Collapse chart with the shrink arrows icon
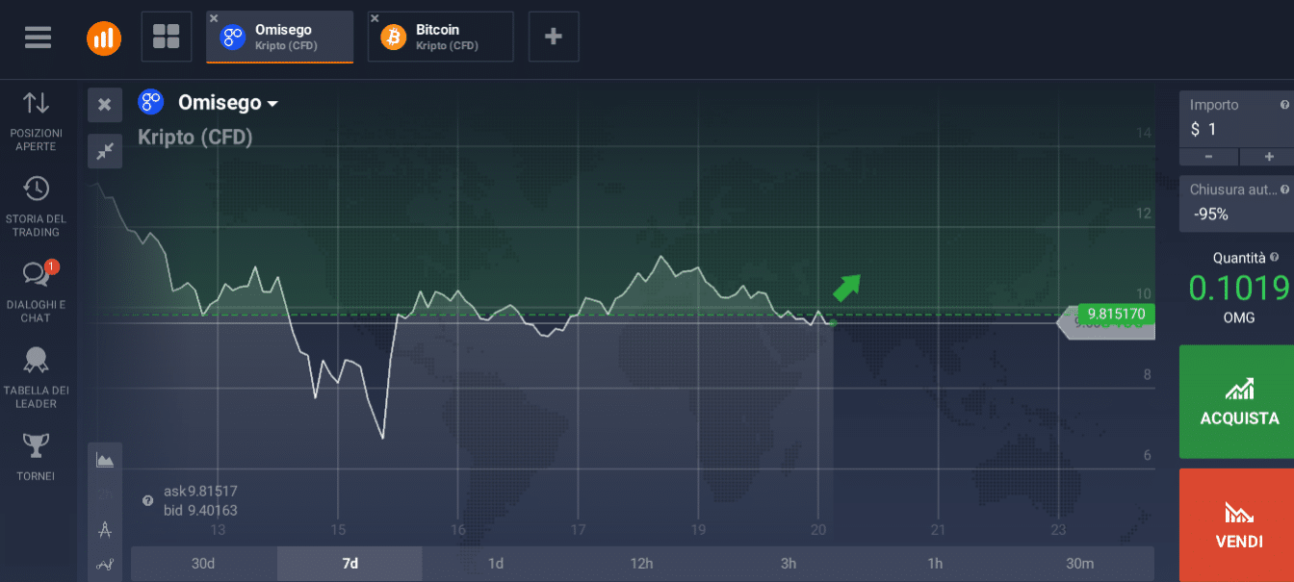This screenshot has width=1294, height=582. 105,151
